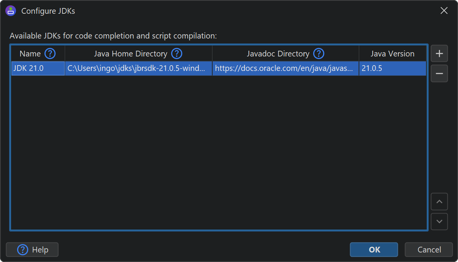The image size is (458, 262).
Task: Select the docs.oracle.com Javadoc URL cell
Action: click(x=285, y=69)
